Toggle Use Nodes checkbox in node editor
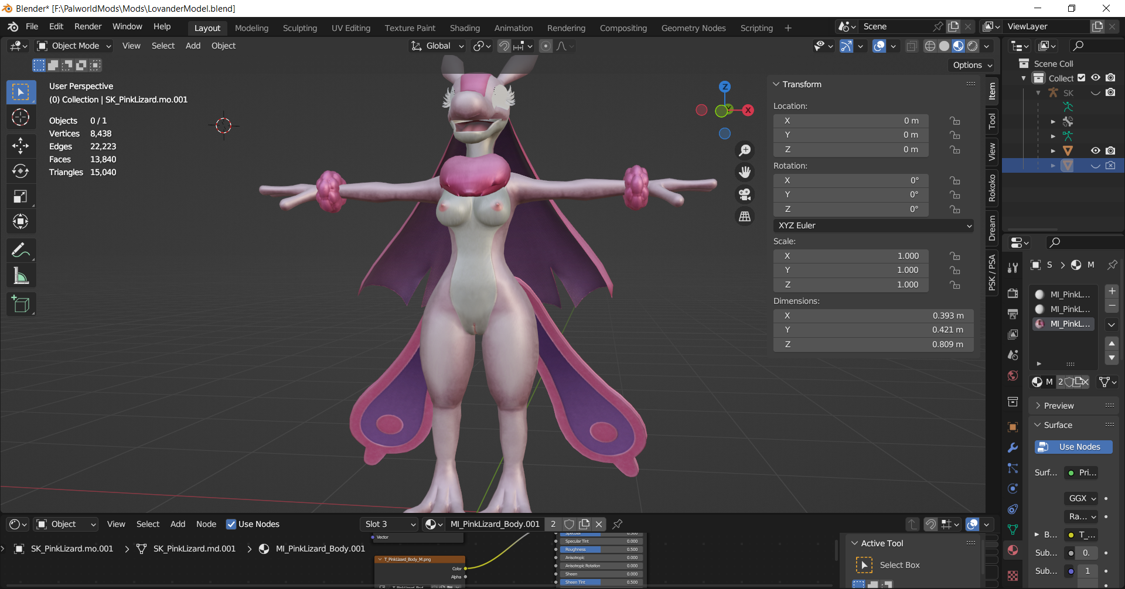This screenshot has height=589, width=1125. (x=231, y=524)
